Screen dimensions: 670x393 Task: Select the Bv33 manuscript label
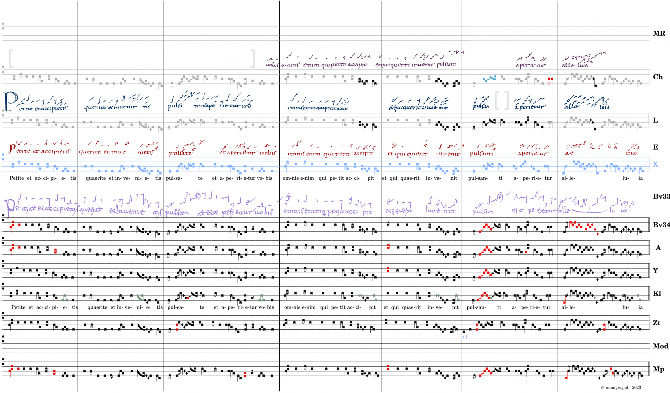click(661, 196)
